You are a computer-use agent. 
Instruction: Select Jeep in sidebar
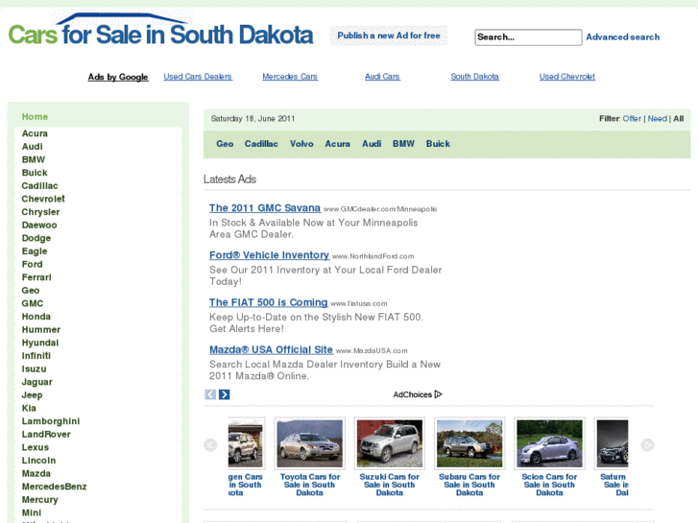point(32,394)
